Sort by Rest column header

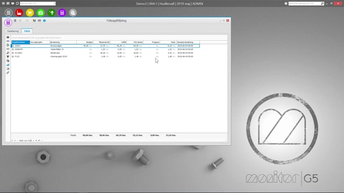[168, 42]
